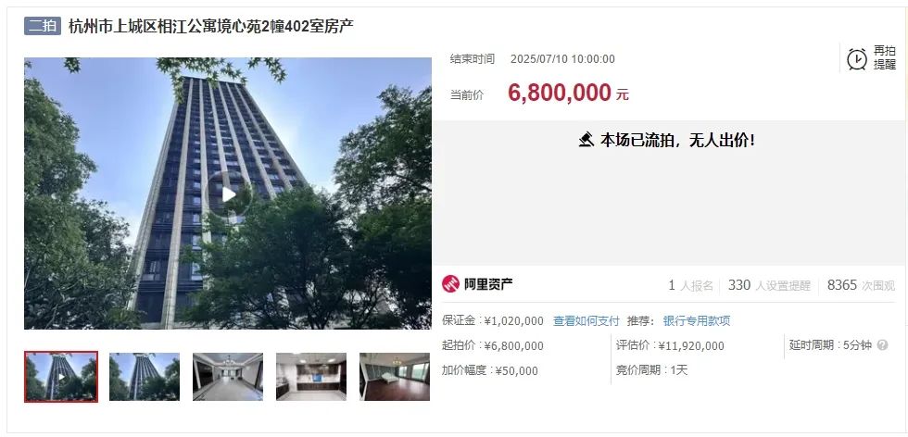Open the 查看如何支付 link

586,320
